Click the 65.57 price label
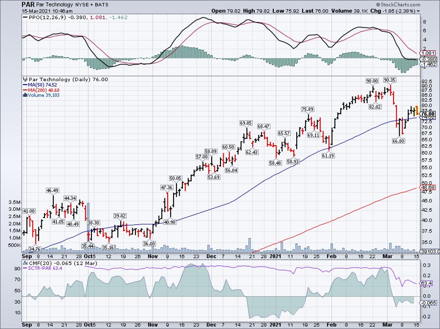This screenshot has height=329, width=440. coord(284,133)
